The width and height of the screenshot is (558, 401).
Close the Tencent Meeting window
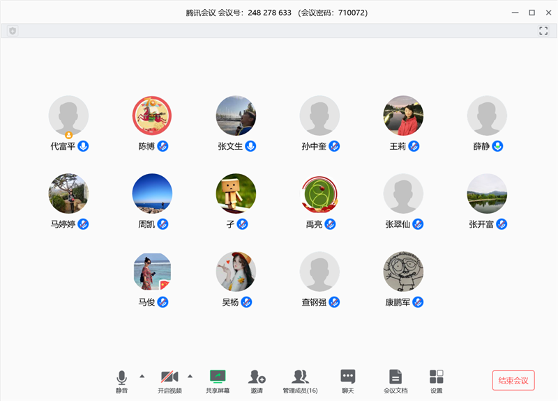click(x=548, y=13)
